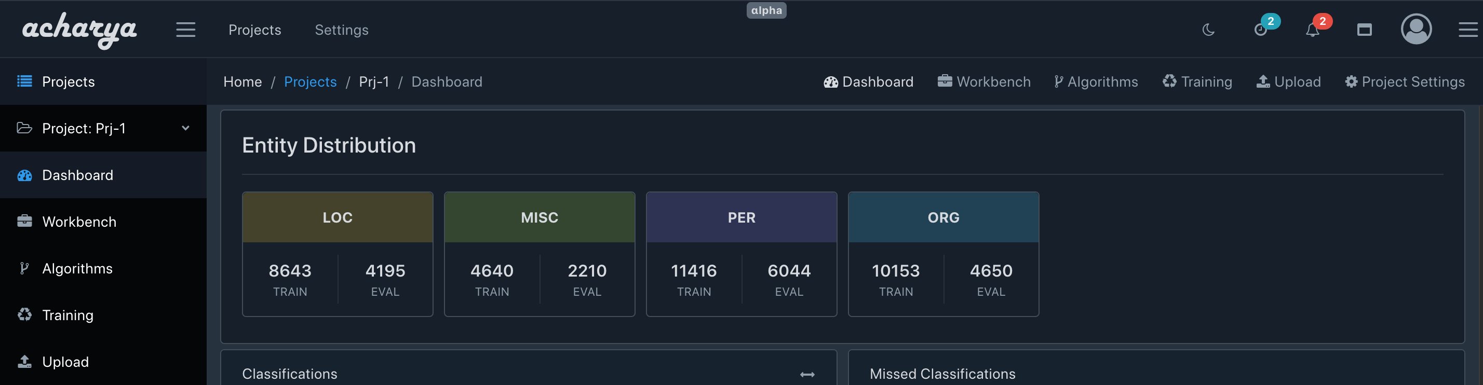Expand the Project: Prj-1 dropdown chevron

click(x=185, y=128)
